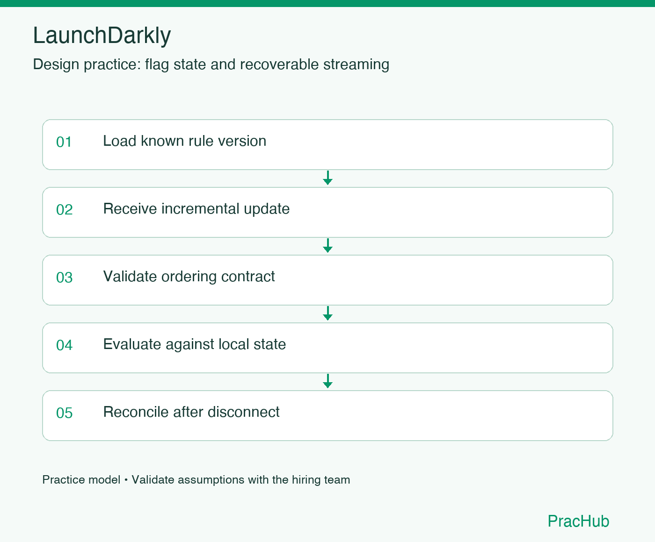Click step number 04

click(x=65, y=345)
